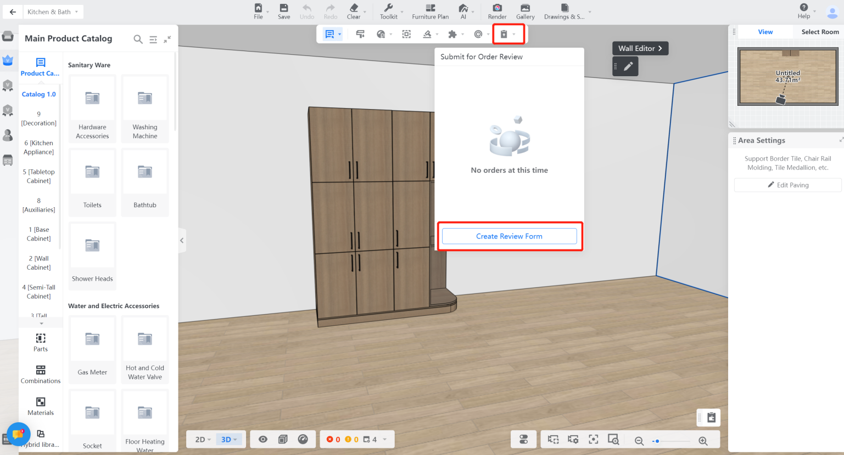Switch to 3D view mode
The image size is (844, 455).
point(228,439)
